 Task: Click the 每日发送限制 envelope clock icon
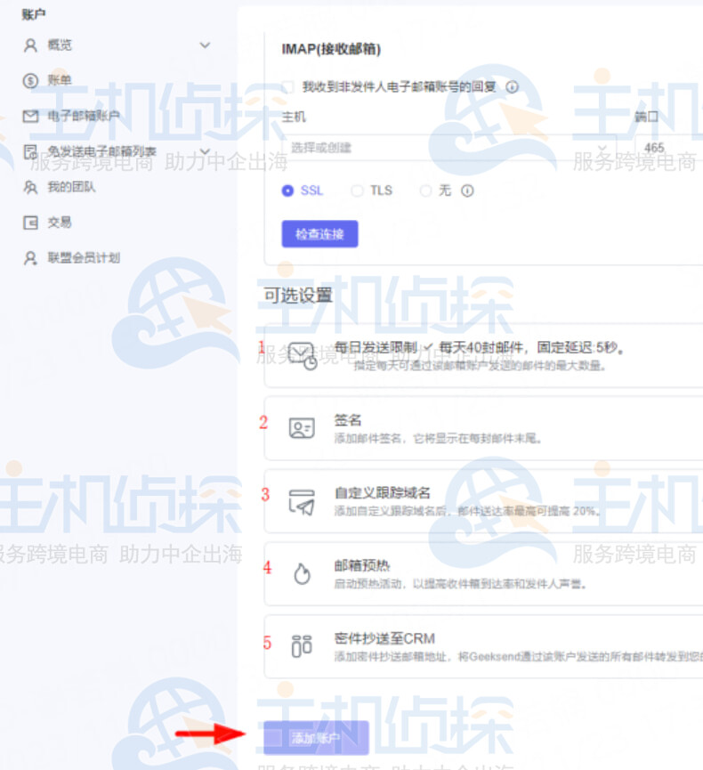(303, 356)
